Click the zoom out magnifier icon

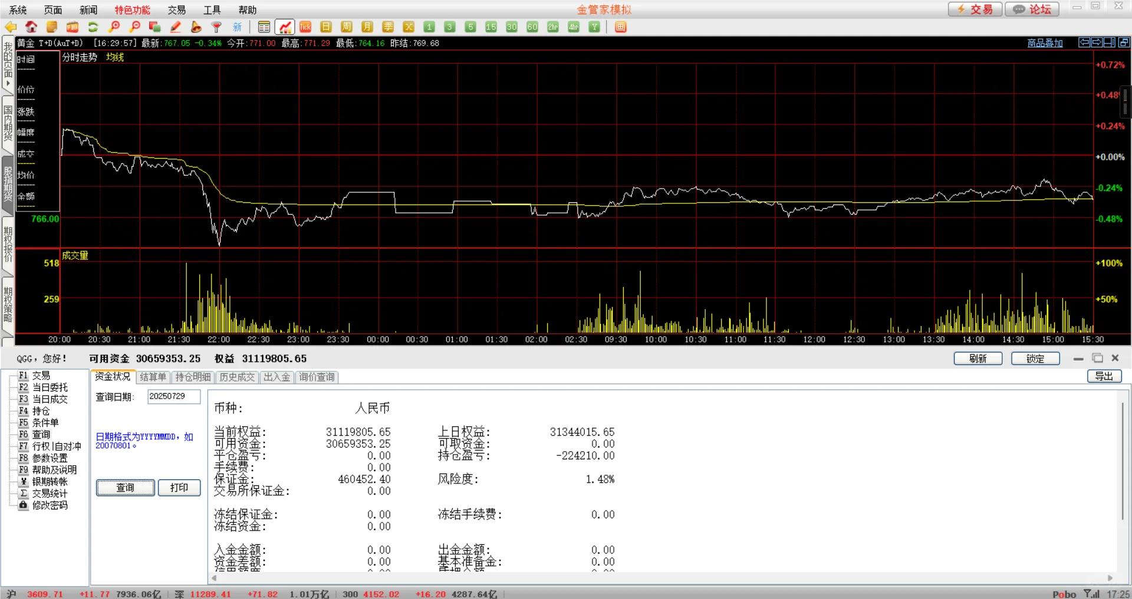[135, 27]
